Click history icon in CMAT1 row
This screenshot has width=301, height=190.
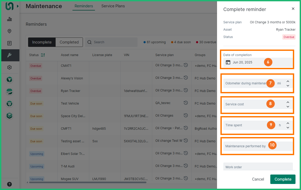186,65
